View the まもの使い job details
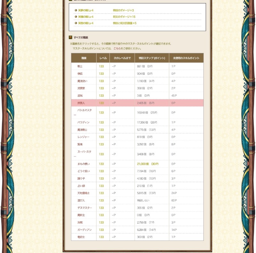Viewport: 256px width, 253px height. pos(84,164)
